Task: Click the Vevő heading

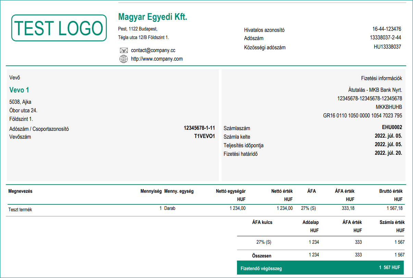Action: (x=15, y=78)
